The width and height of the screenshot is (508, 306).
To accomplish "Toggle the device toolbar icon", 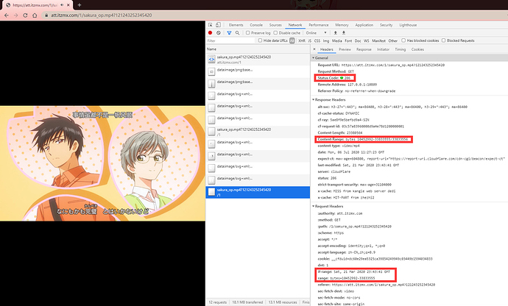I will [218, 25].
